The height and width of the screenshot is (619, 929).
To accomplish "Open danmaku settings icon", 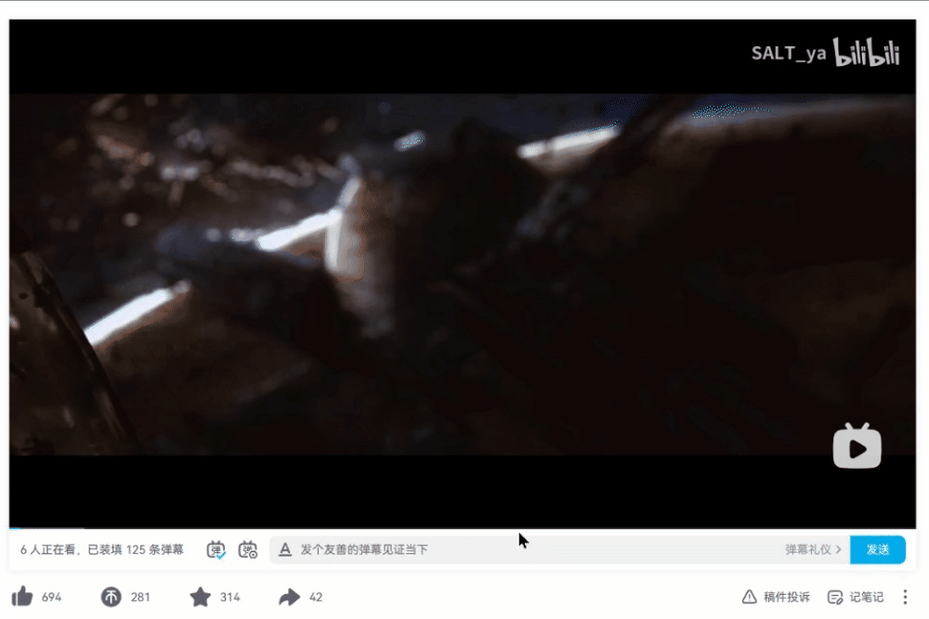I will (x=248, y=549).
